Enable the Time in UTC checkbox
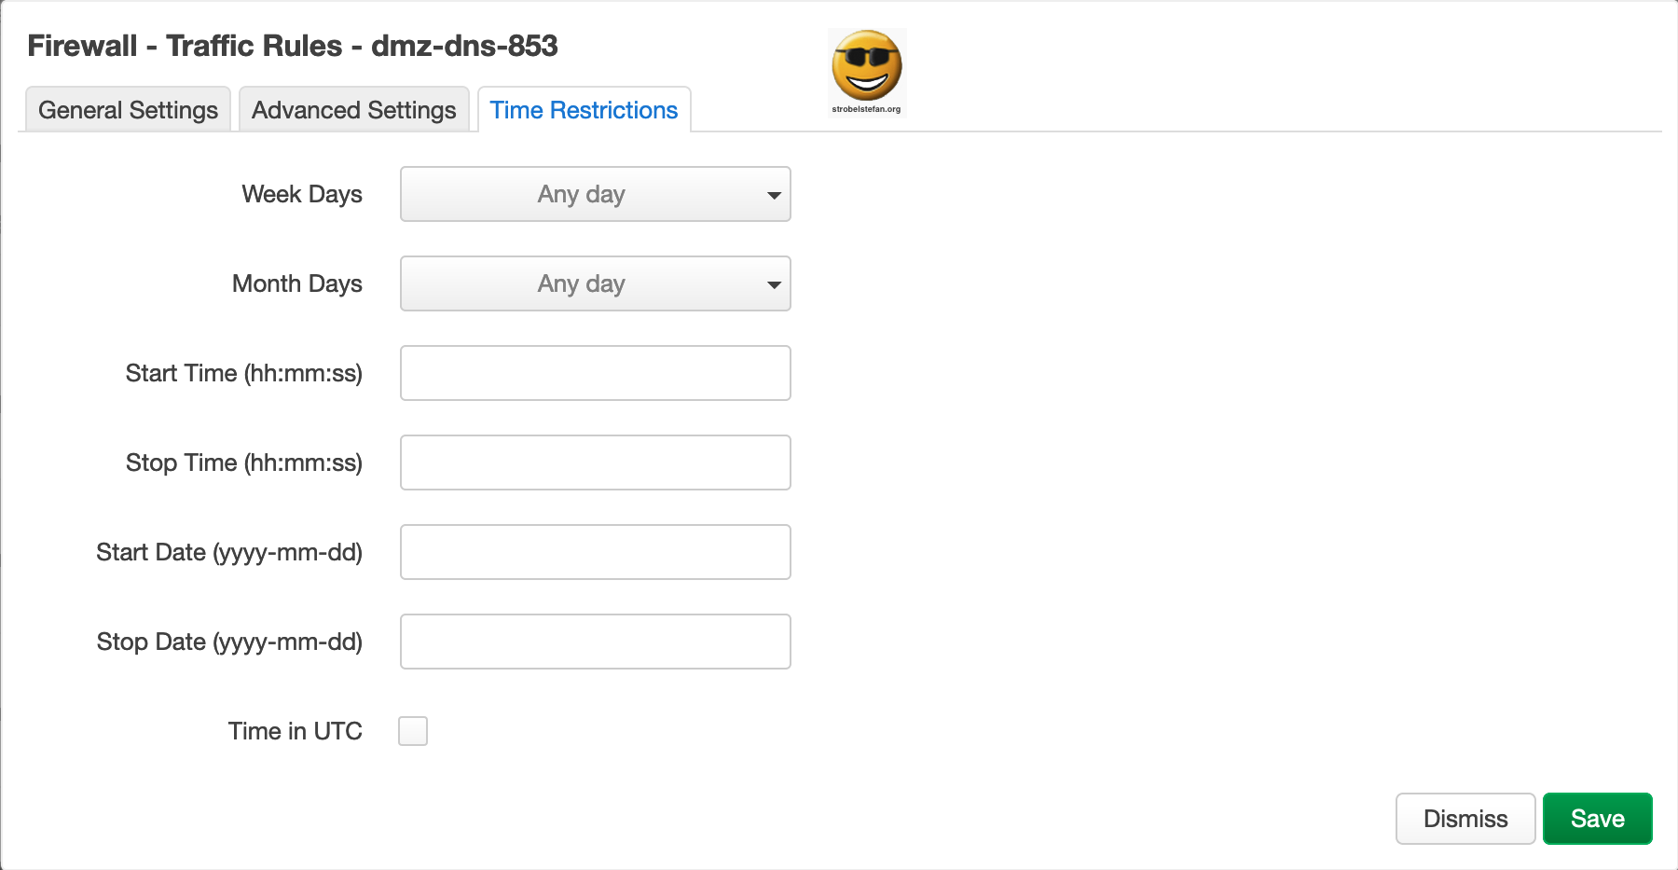This screenshot has width=1678, height=870. 413,731
